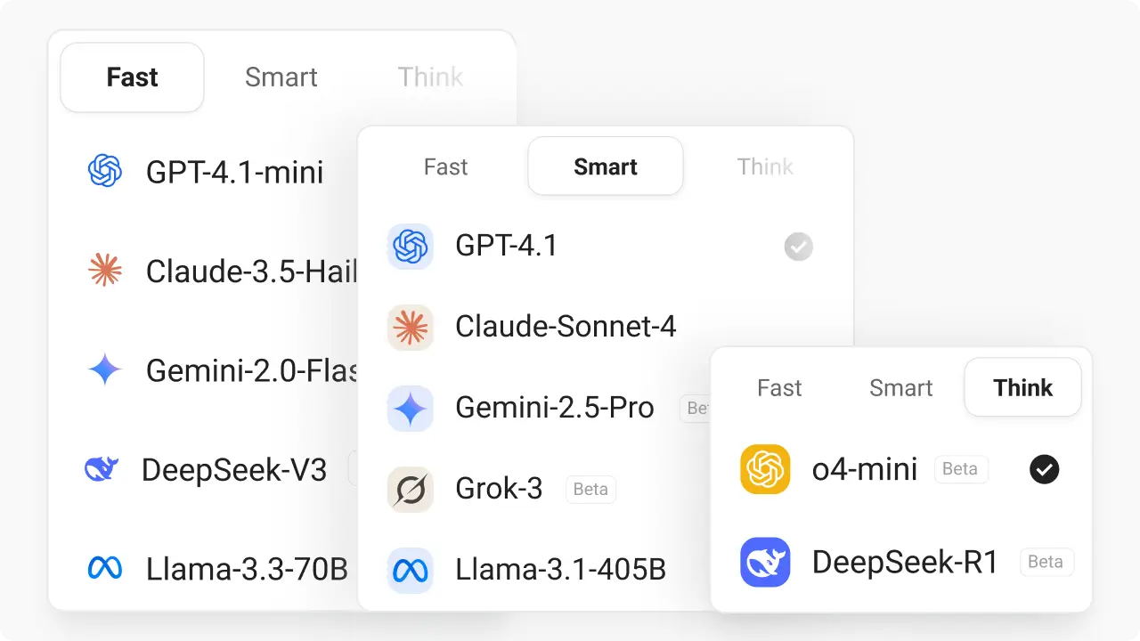This screenshot has width=1140, height=641.
Task: Select the Llama-3.3-70B model name
Action: click(247, 569)
